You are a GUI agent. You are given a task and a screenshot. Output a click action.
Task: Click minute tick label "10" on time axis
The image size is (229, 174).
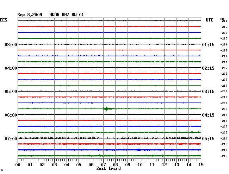point(140,165)
